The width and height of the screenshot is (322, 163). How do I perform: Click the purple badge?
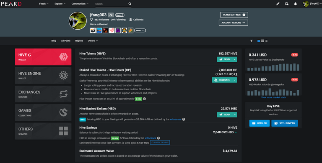pos(118,31)
